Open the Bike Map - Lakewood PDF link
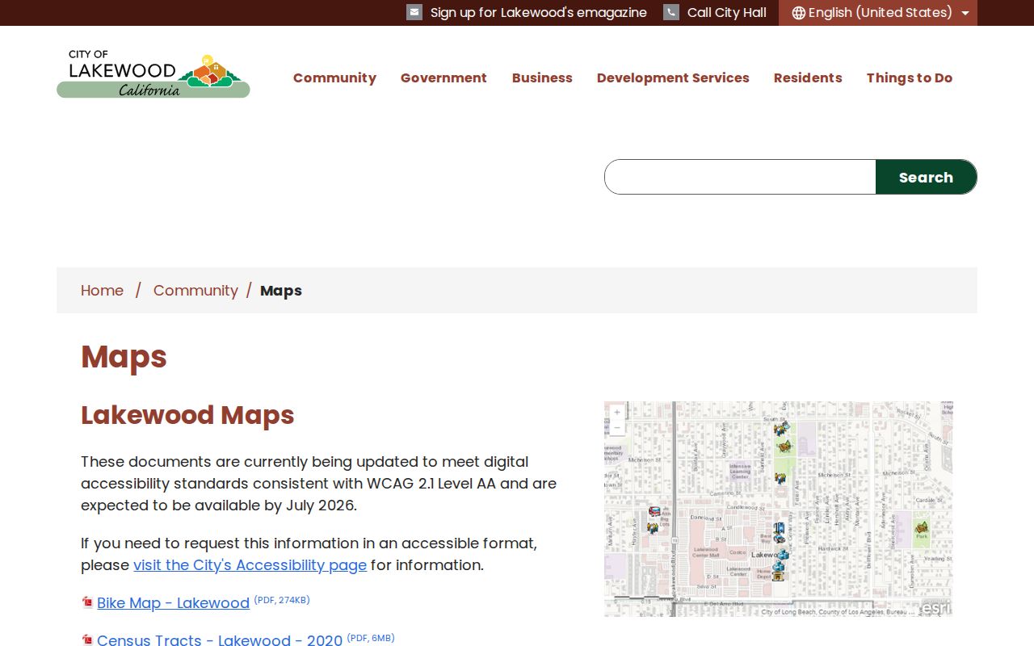 click(173, 603)
